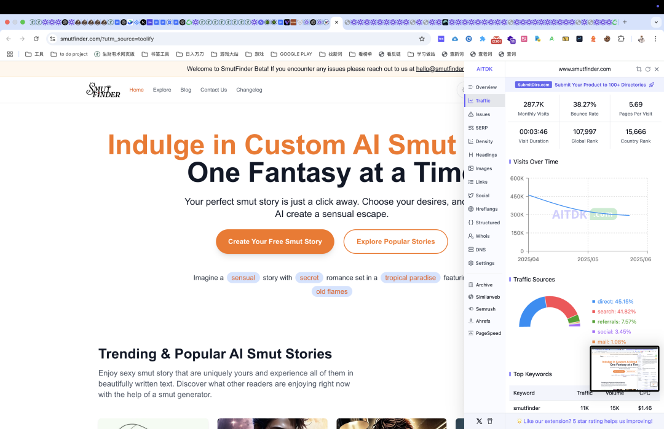The image size is (664, 429).
Task: Click the hello@smutfinder email link
Action: [440, 69]
